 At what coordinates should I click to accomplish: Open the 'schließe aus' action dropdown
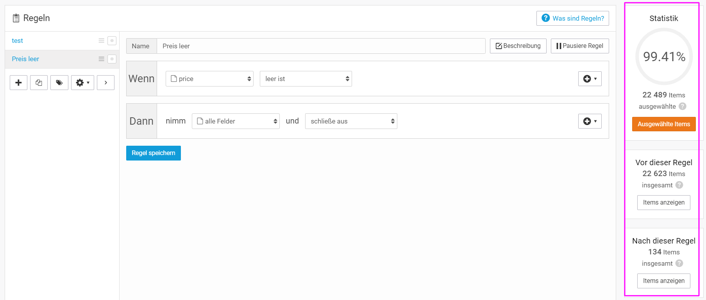point(351,121)
